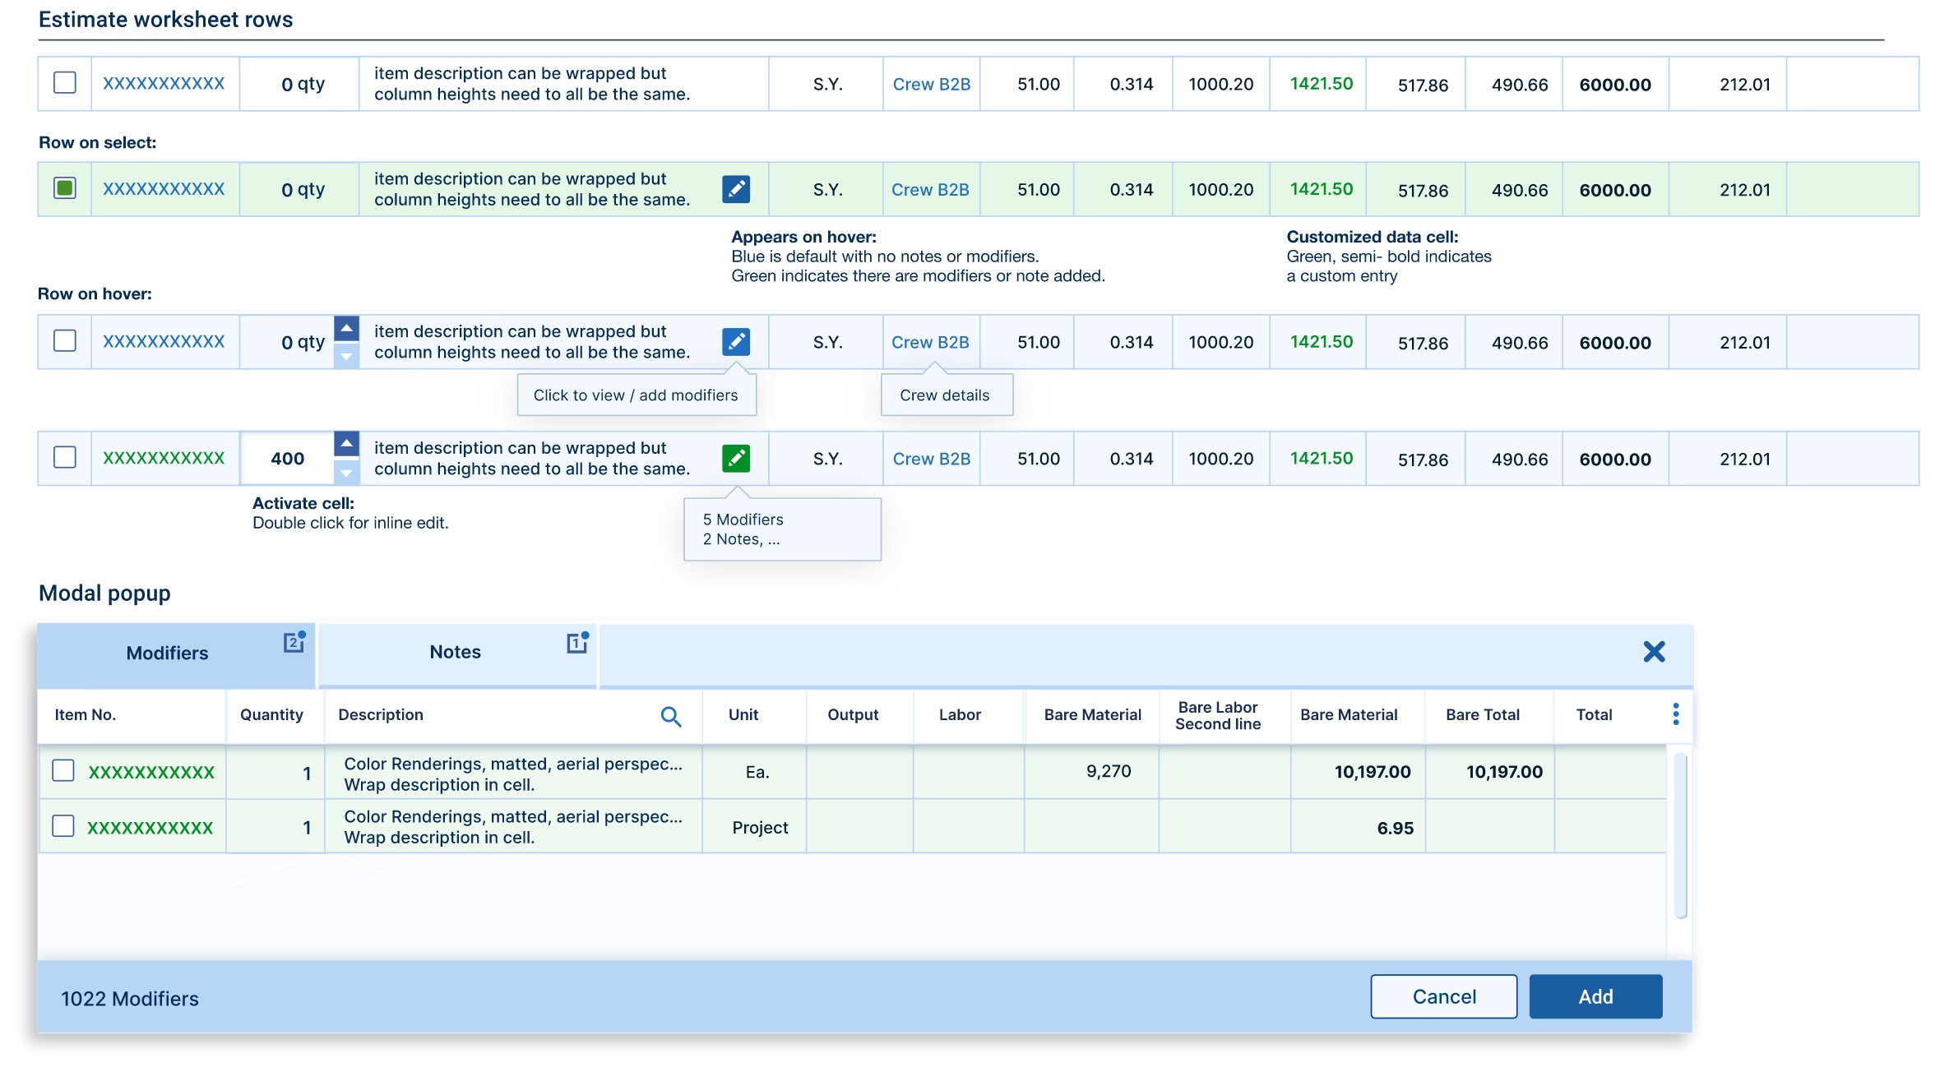The width and height of the screenshot is (1949, 1067).
Task: Click the modal's vertical scrollbar thumb
Action: pos(1680,834)
